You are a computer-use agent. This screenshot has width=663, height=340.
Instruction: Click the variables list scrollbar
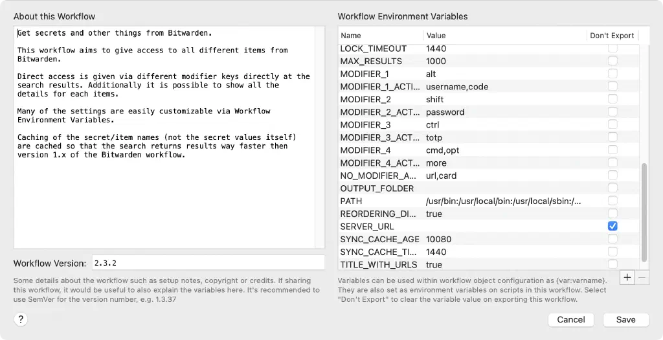[644, 212]
